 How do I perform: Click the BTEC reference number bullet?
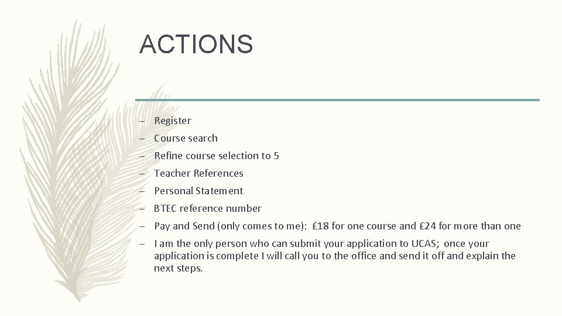(x=207, y=208)
